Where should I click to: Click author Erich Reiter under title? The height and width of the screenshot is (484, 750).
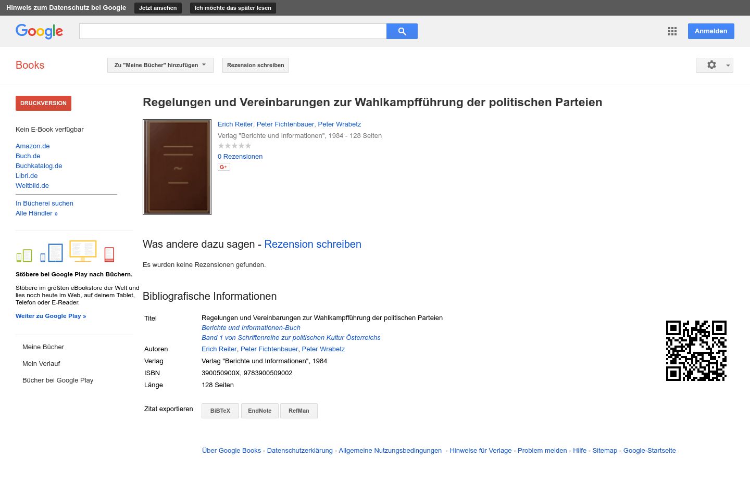235,124
